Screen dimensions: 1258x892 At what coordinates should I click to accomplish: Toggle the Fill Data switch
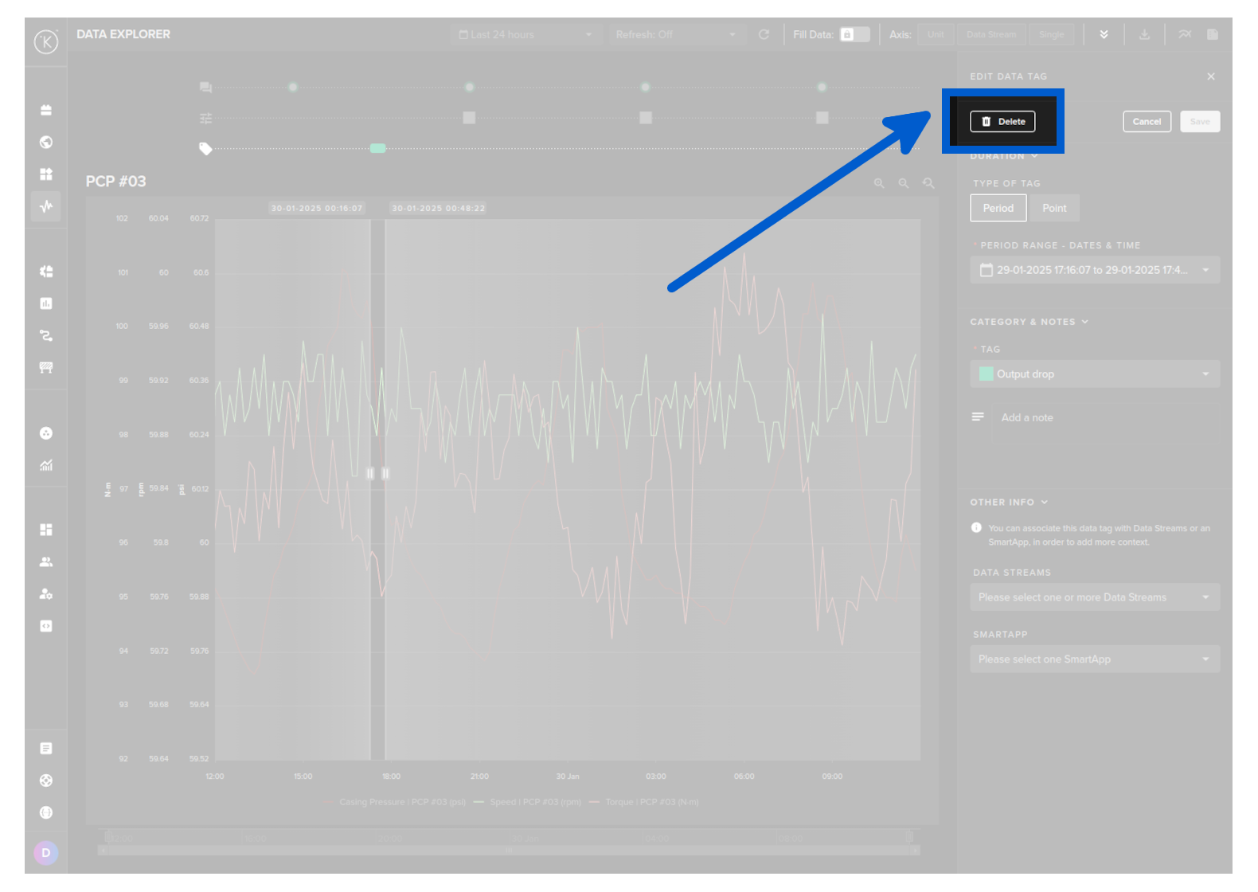point(854,34)
